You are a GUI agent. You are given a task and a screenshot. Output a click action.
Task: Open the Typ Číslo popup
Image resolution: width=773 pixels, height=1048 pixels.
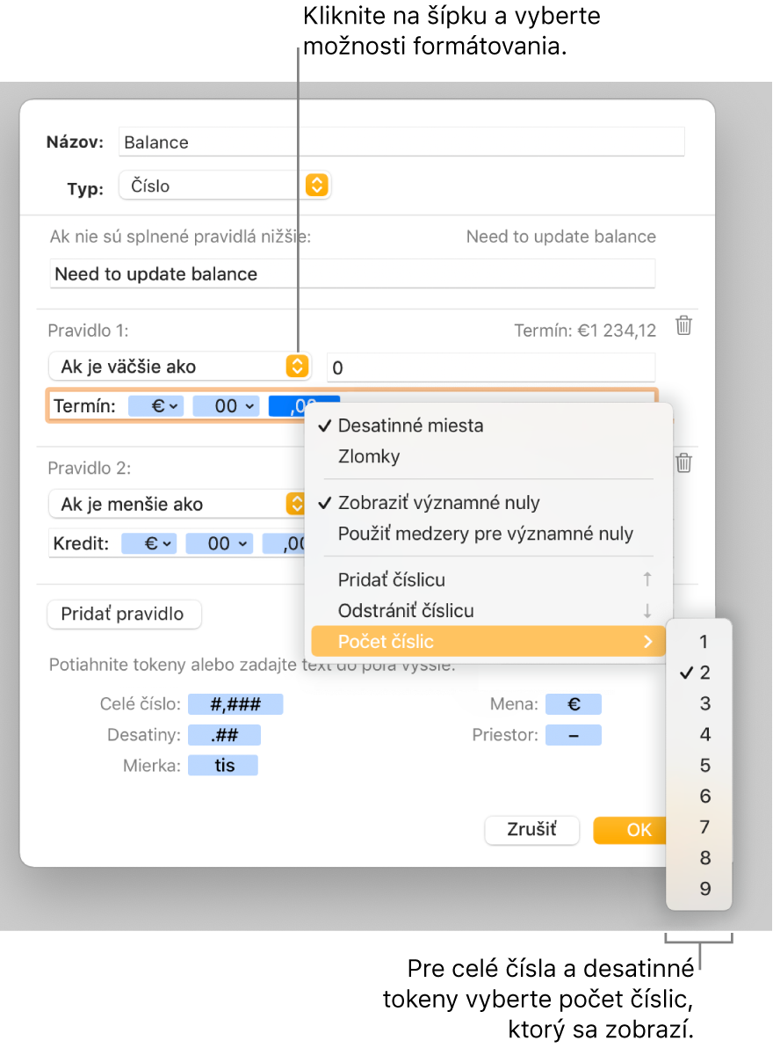coord(225,186)
